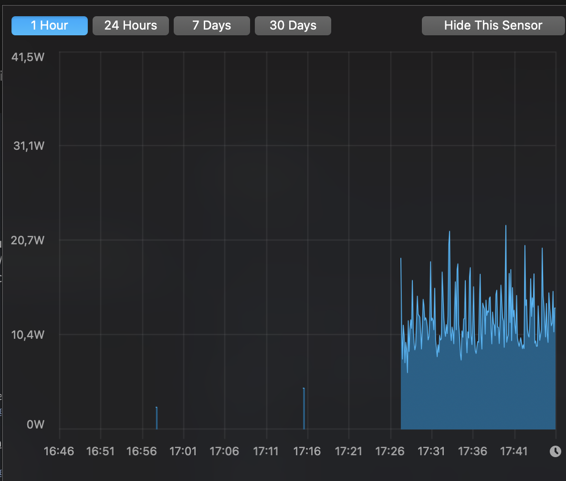
Task: Click the 17:41 time label
Action: [514, 451]
